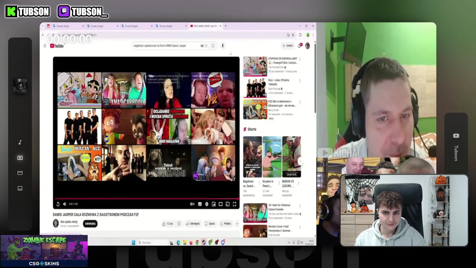Click the Utwórz create button
The image size is (476, 268).
[288, 46]
